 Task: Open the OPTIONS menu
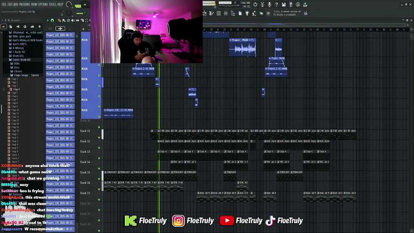click(x=43, y=5)
